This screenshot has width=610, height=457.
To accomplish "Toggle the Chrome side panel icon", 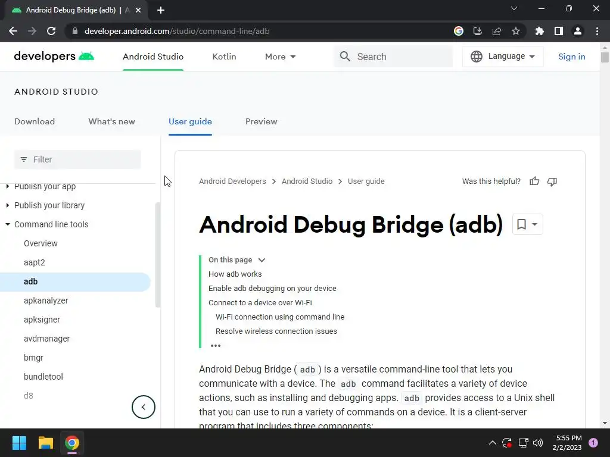I will 558,31.
